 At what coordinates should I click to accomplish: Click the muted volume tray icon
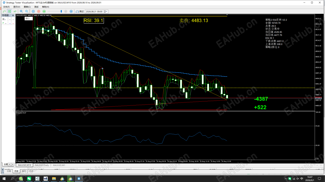298,178
